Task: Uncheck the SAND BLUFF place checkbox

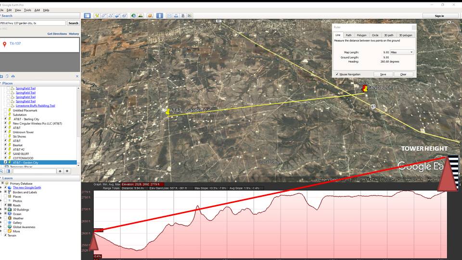Action: [x=5, y=154]
